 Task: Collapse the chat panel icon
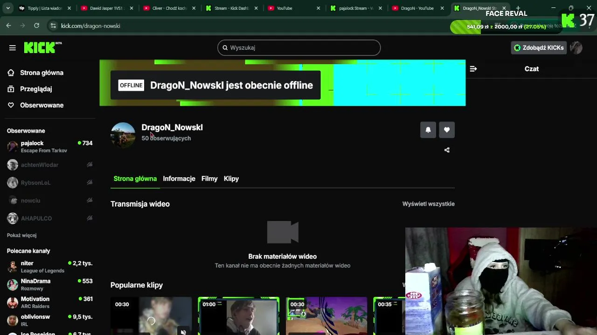[473, 69]
